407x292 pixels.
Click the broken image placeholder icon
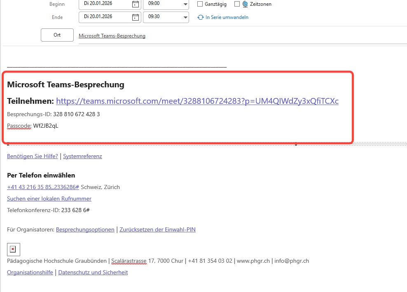point(13,250)
